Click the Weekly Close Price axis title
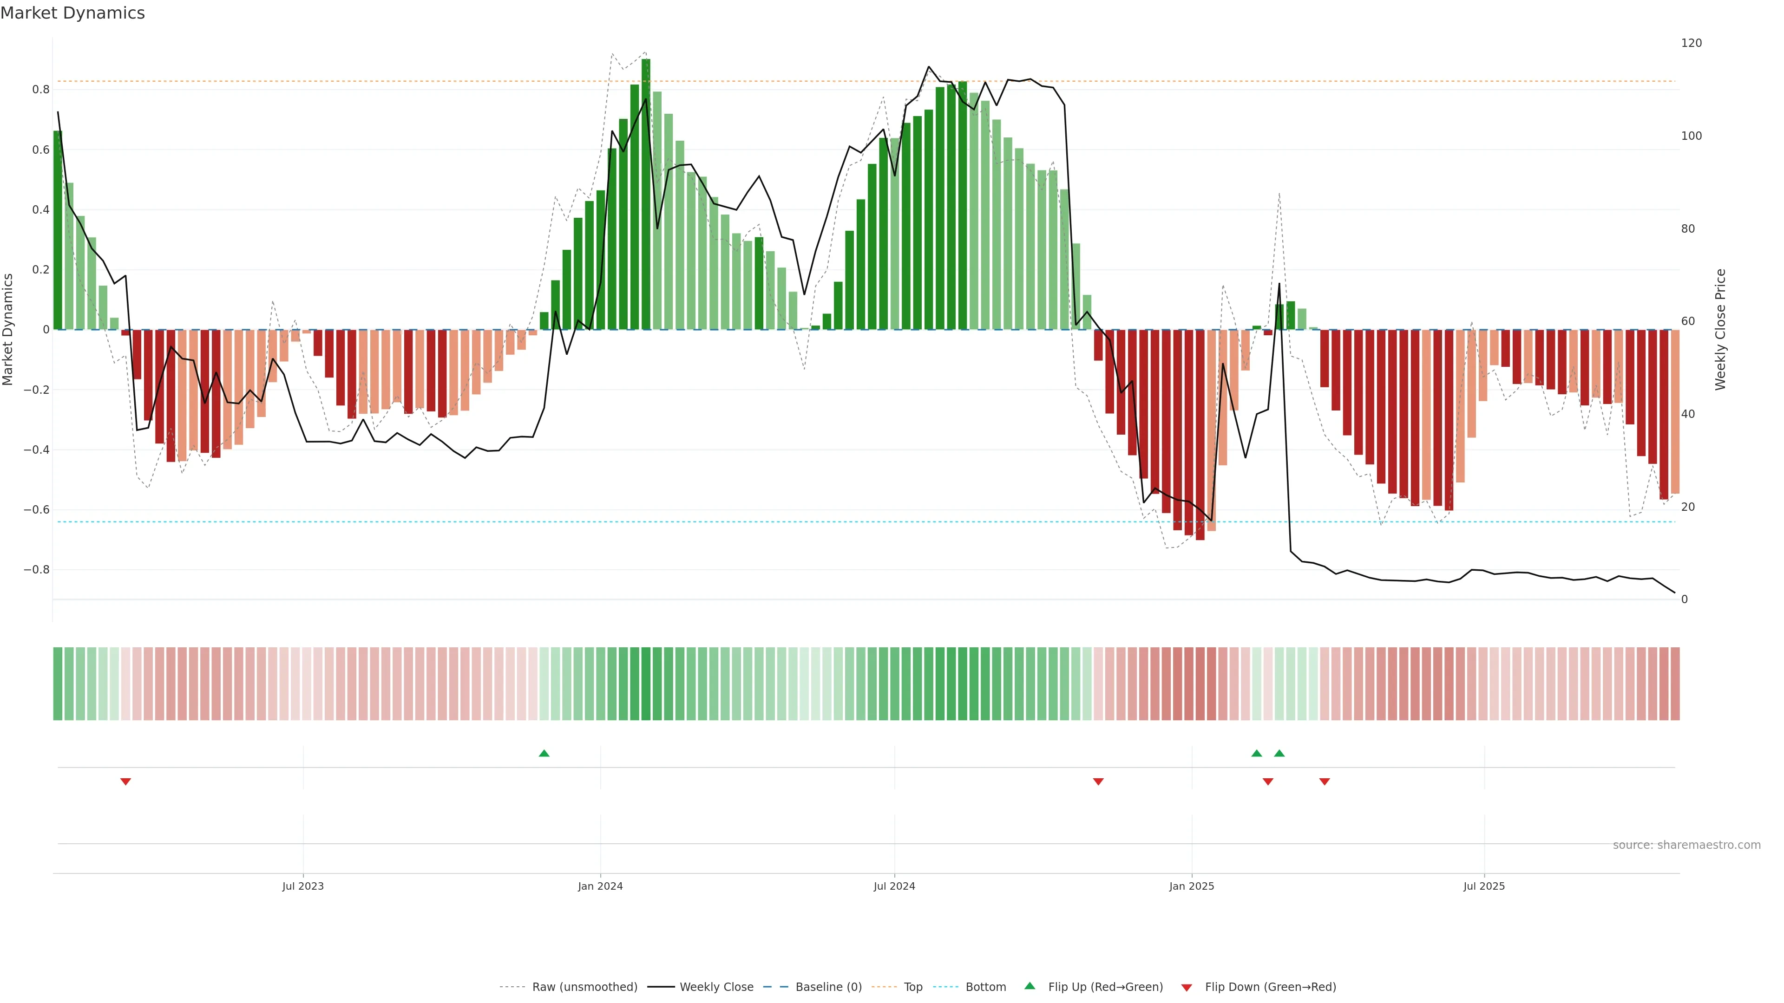 pyautogui.click(x=1720, y=330)
